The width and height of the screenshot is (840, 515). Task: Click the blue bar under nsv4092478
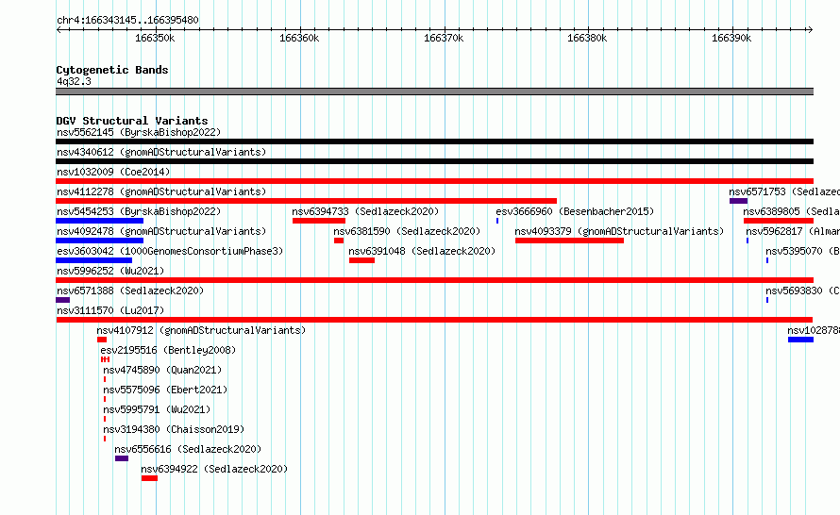100,241
